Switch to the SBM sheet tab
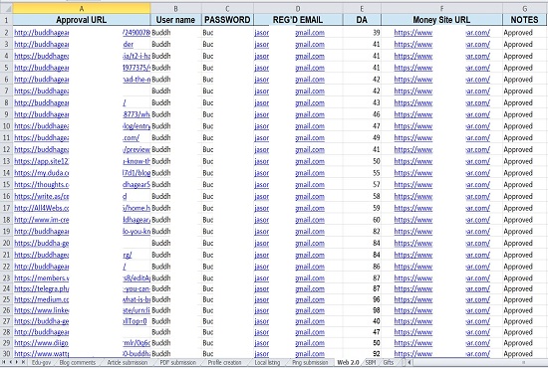The height and width of the screenshot is (368, 548). pos(371,362)
